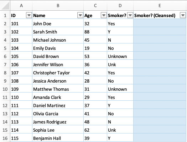Viewport: 187px width, 142px height.
Task: Select column B header
Action: pyautogui.click(x=58, y=5)
